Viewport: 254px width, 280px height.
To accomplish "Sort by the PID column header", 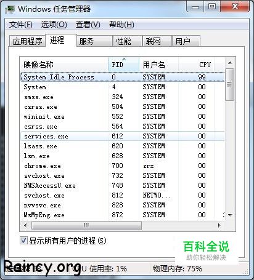I will (124, 65).
